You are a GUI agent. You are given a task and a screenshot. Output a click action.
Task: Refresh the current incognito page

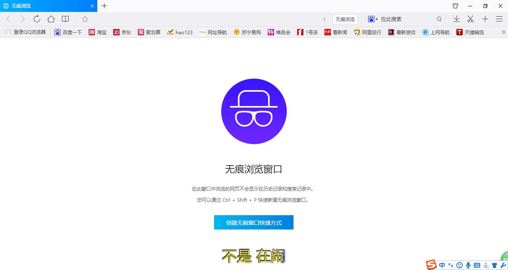(x=37, y=19)
